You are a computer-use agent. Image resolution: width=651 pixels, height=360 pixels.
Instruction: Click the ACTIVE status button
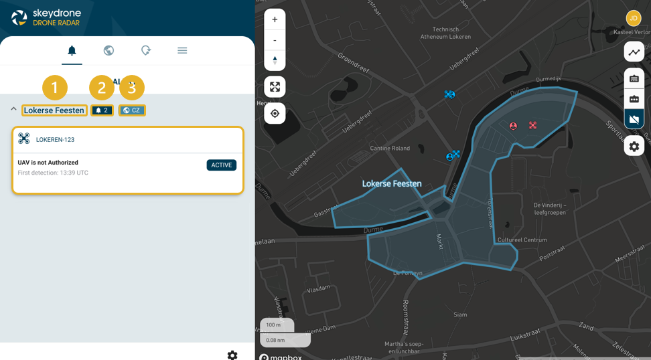pos(221,165)
